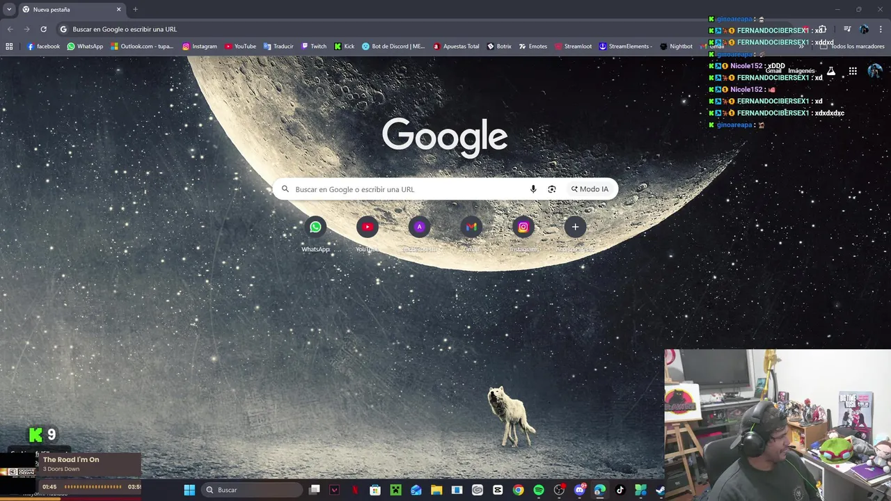This screenshot has height=501, width=891.
Task: Open the Google account avatar
Action: (x=875, y=71)
